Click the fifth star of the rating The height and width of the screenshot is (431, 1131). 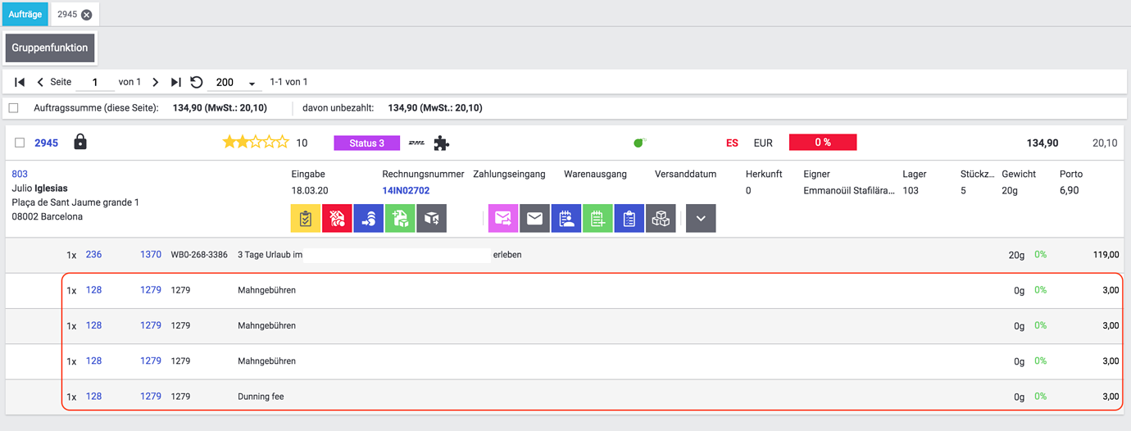click(283, 142)
